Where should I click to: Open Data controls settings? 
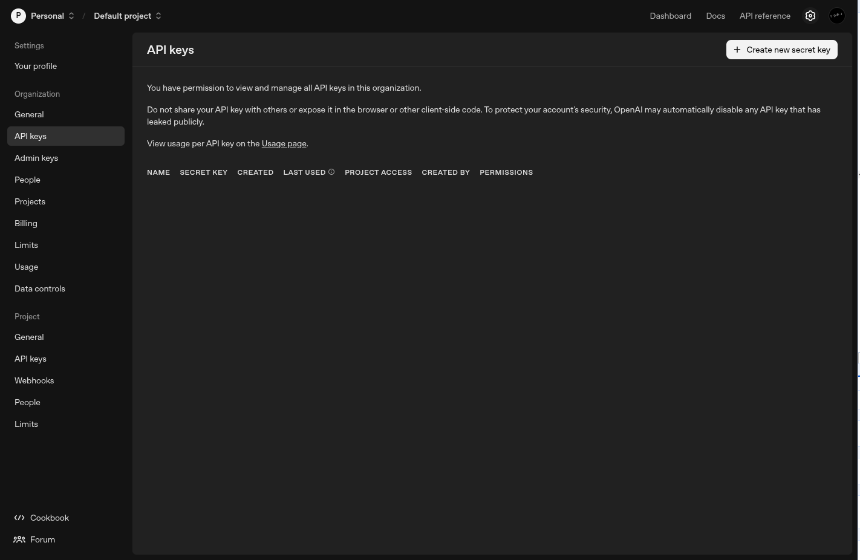(x=66, y=288)
